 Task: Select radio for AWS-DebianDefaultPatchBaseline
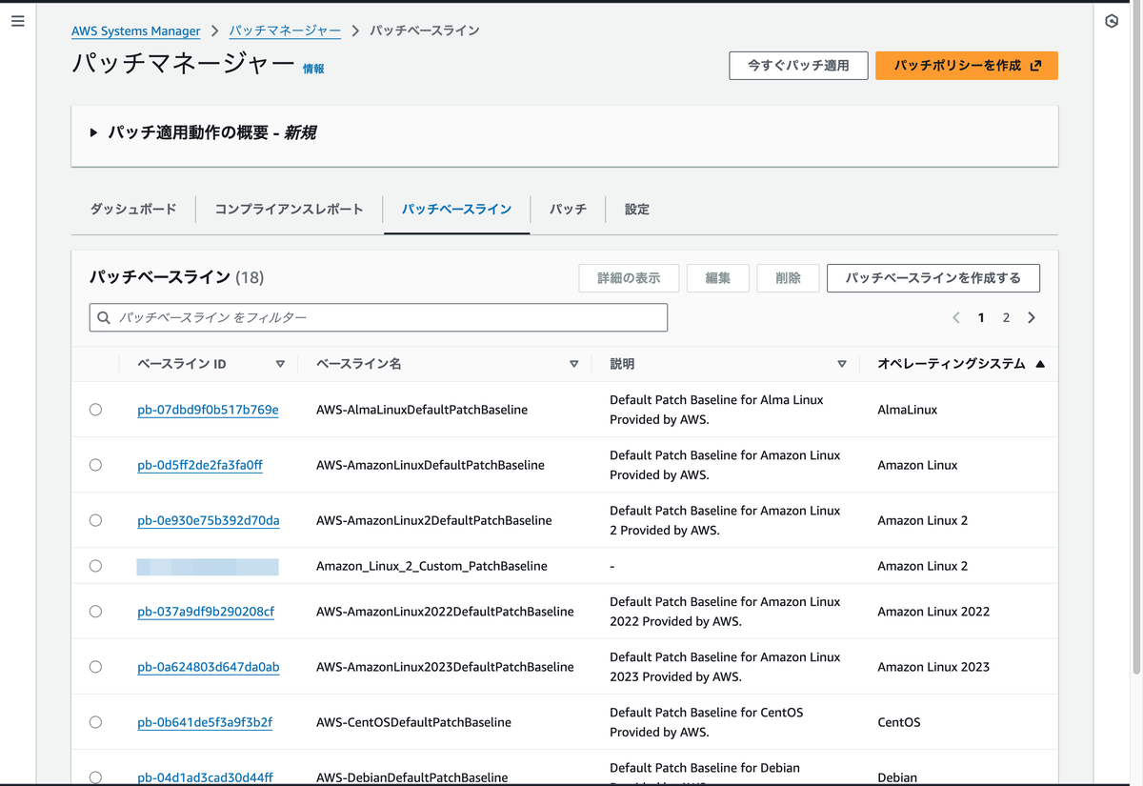click(95, 777)
